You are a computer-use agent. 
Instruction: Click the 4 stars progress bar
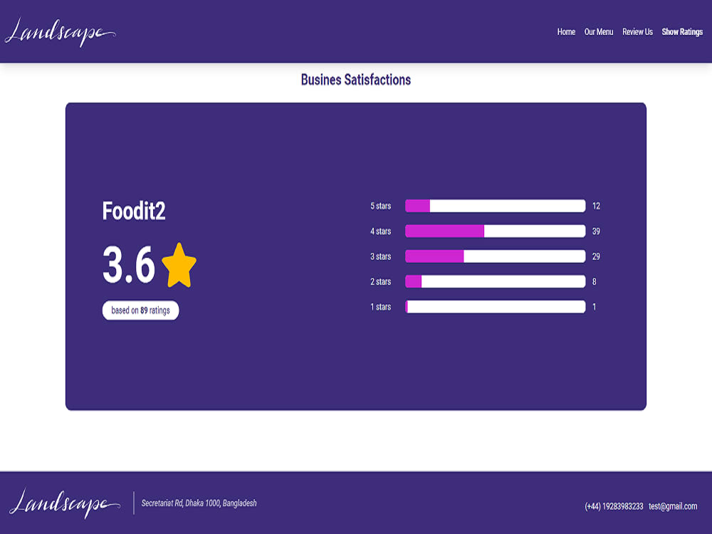coord(495,231)
